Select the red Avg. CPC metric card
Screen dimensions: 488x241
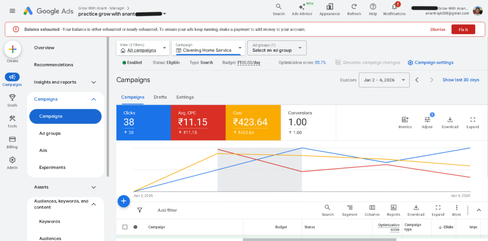tap(198, 123)
